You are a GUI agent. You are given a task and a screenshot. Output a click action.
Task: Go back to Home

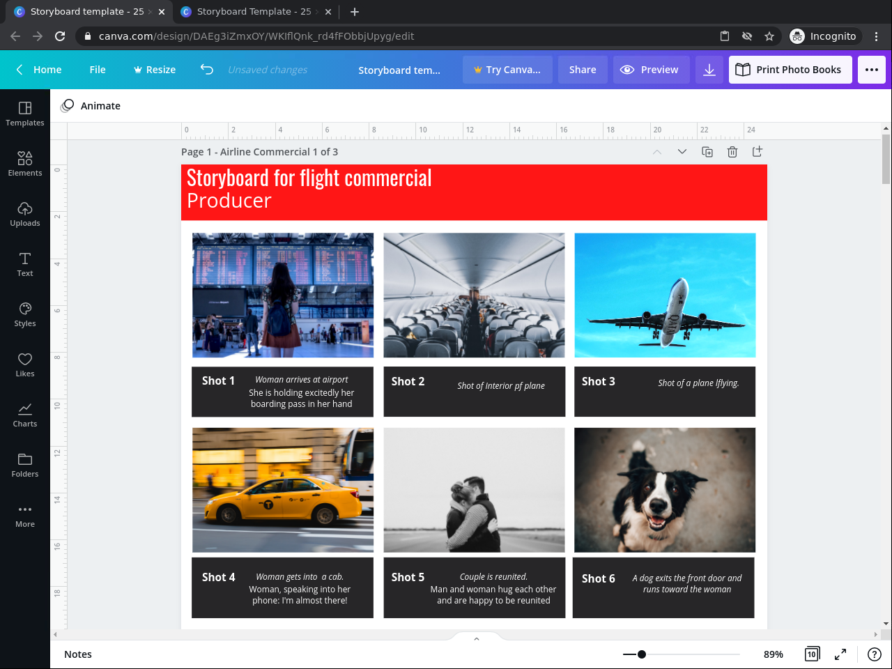point(39,70)
